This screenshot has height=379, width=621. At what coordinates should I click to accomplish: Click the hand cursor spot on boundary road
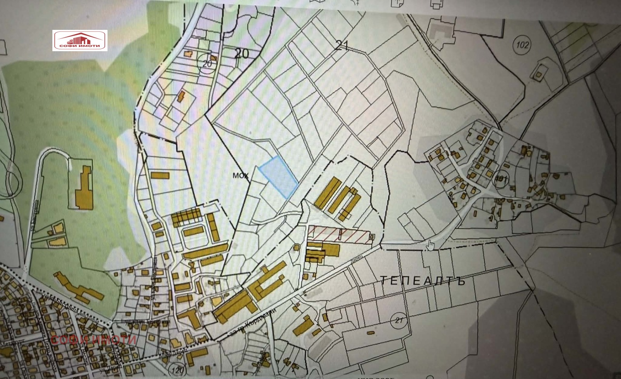point(430,245)
